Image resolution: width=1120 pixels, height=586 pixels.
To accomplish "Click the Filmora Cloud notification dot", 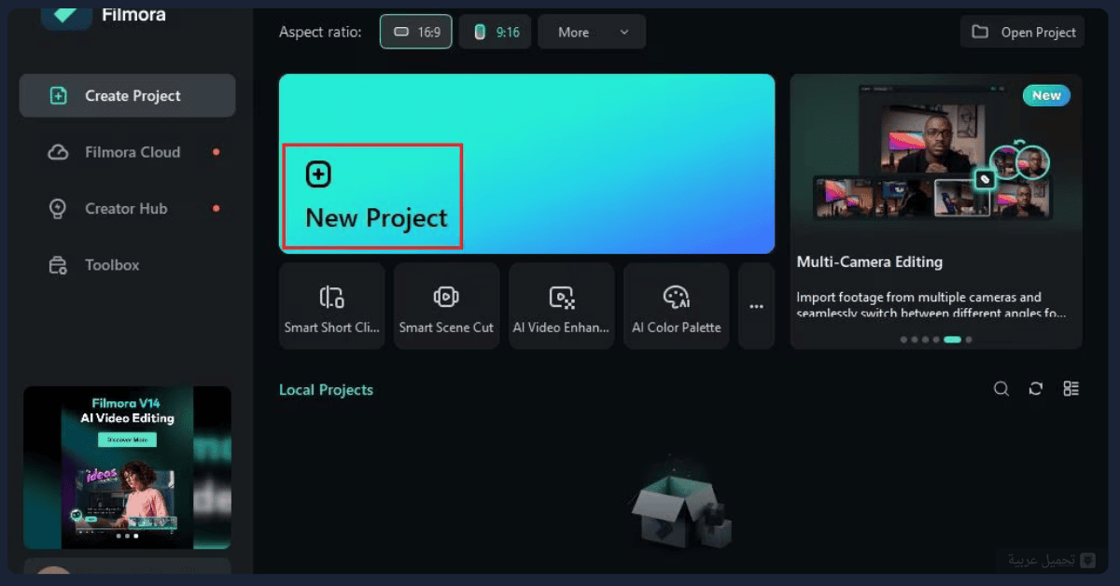I will point(217,152).
